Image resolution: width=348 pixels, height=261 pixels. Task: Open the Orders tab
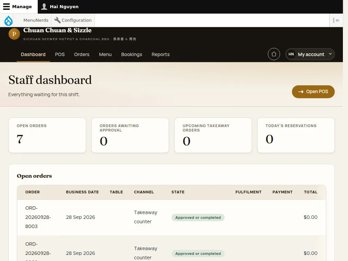(x=82, y=54)
